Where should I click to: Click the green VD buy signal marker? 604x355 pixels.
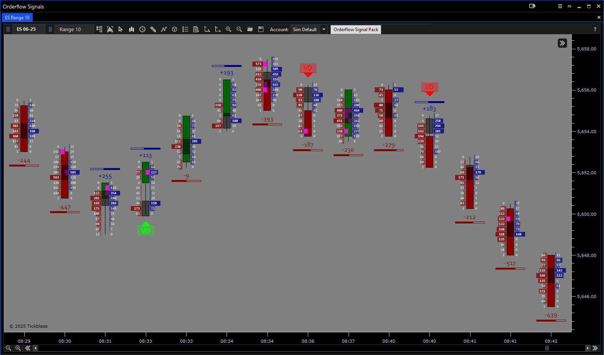click(x=145, y=229)
